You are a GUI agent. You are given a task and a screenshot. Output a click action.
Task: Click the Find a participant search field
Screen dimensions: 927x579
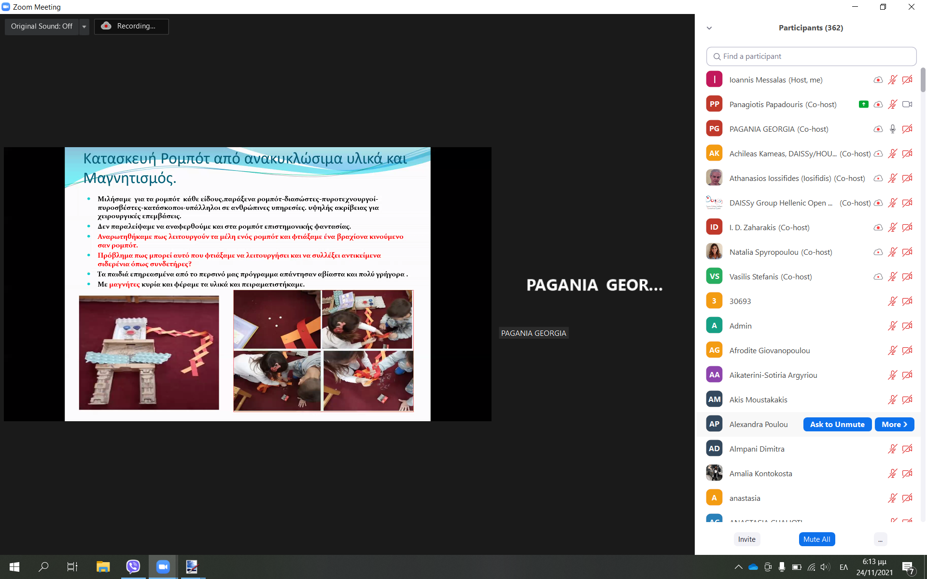pos(811,56)
